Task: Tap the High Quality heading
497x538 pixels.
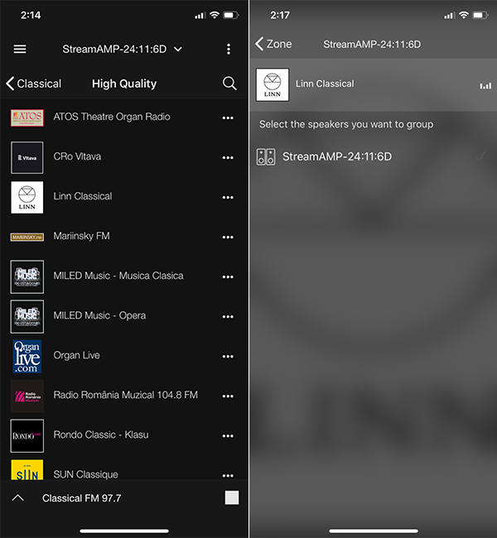Action: (x=124, y=84)
